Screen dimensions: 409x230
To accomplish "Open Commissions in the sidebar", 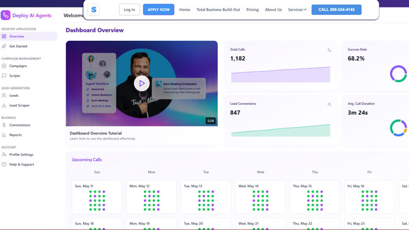I will tap(29, 125).
